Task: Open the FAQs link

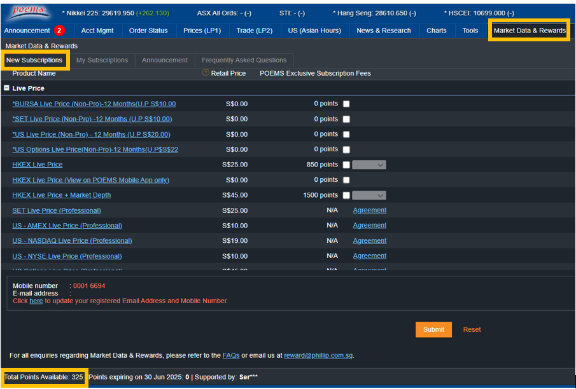Action: point(230,355)
